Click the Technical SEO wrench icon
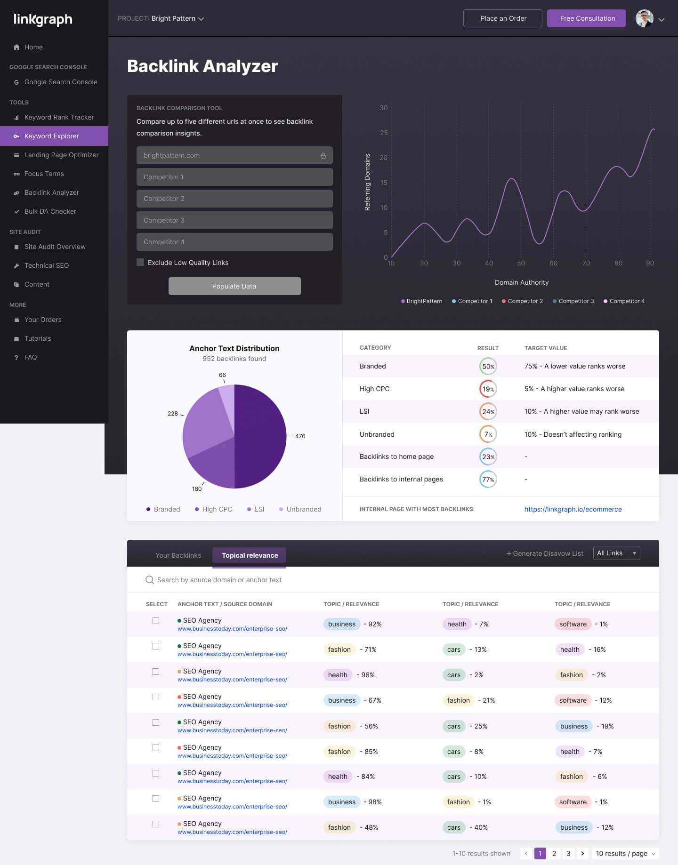 pos(17,266)
